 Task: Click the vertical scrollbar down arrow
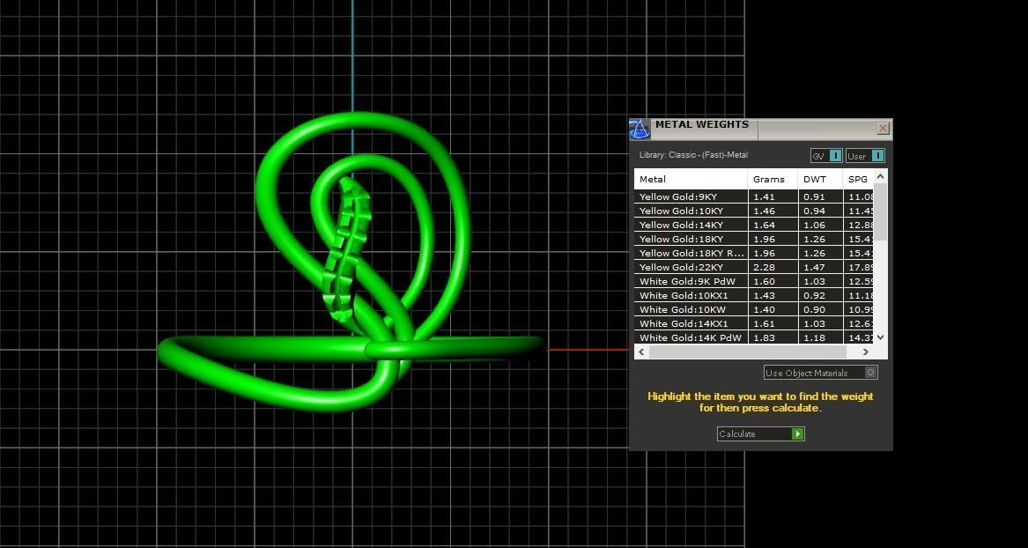[x=881, y=337]
